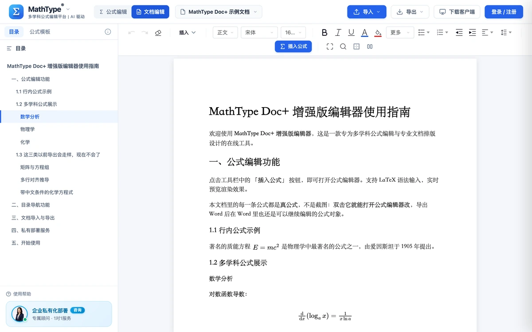Go to 四、私有部署服务 in outline

(31, 230)
